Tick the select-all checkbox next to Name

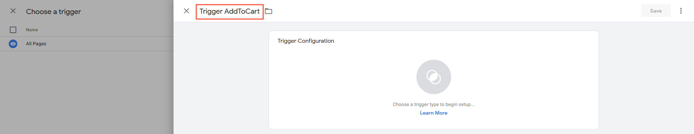point(13,30)
